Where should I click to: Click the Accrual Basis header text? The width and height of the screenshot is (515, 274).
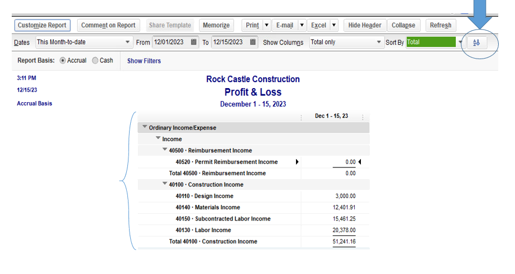tap(35, 103)
